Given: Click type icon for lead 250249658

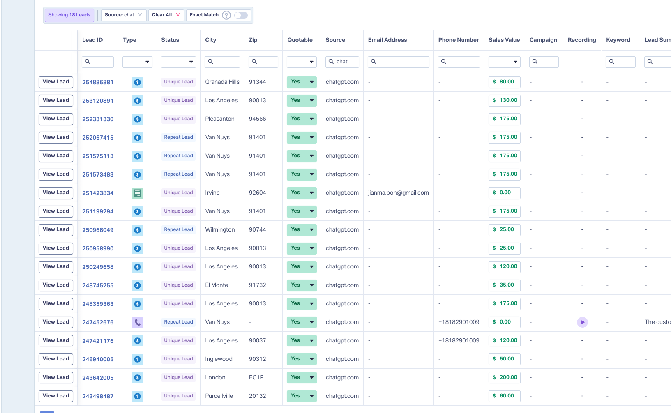Looking at the screenshot, I should [137, 267].
